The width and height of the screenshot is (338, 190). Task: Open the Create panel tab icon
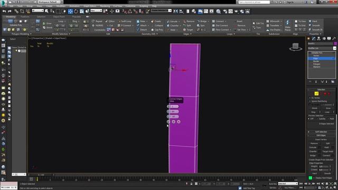click(308, 39)
